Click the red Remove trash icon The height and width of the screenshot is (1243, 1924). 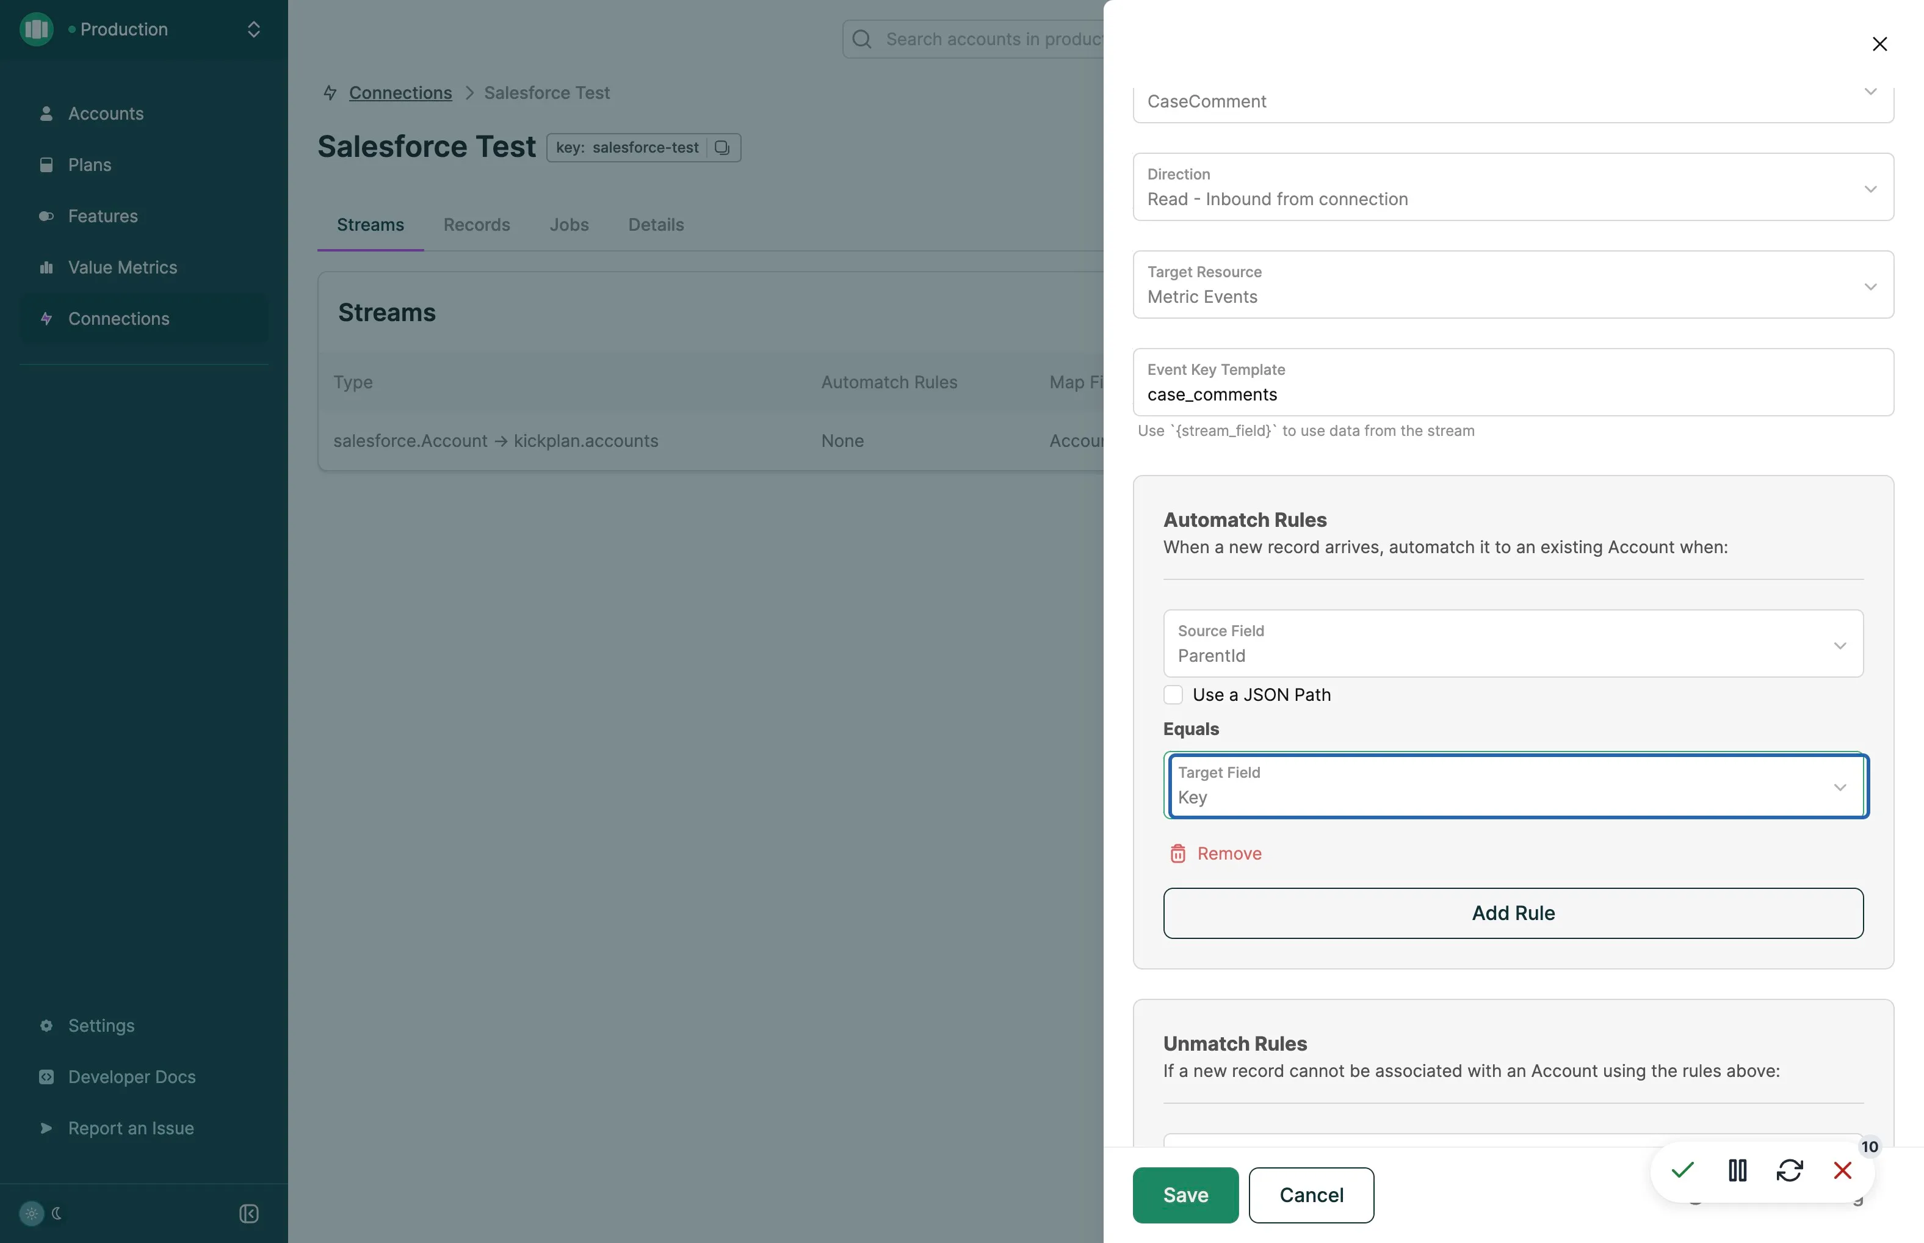(x=1177, y=854)
